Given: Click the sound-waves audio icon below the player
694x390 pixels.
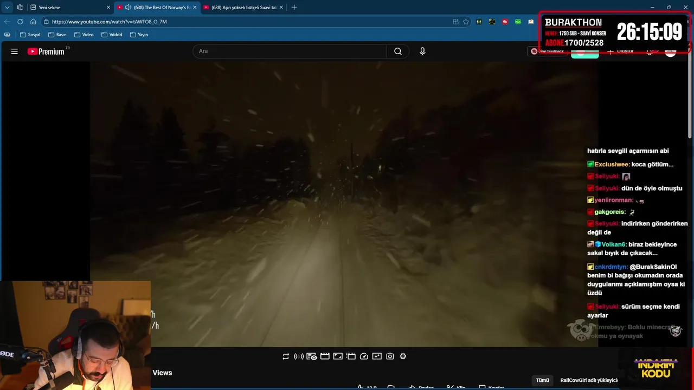Looking at the screenshot, I should coord(299,356).
